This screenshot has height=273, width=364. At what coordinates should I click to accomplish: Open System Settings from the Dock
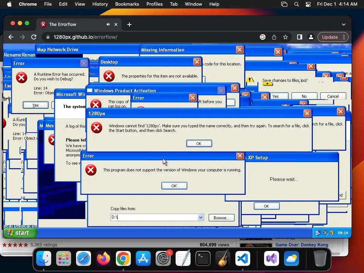(163, 258)
